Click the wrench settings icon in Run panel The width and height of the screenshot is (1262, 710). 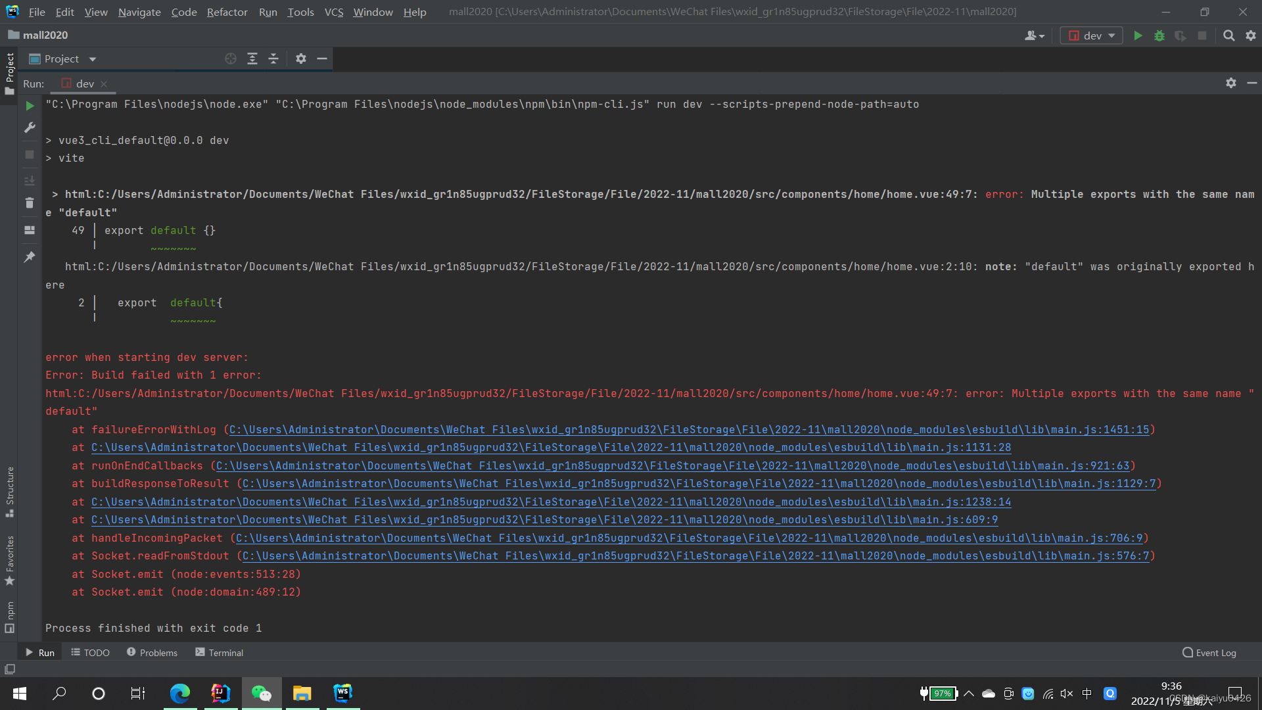(30, 128)
